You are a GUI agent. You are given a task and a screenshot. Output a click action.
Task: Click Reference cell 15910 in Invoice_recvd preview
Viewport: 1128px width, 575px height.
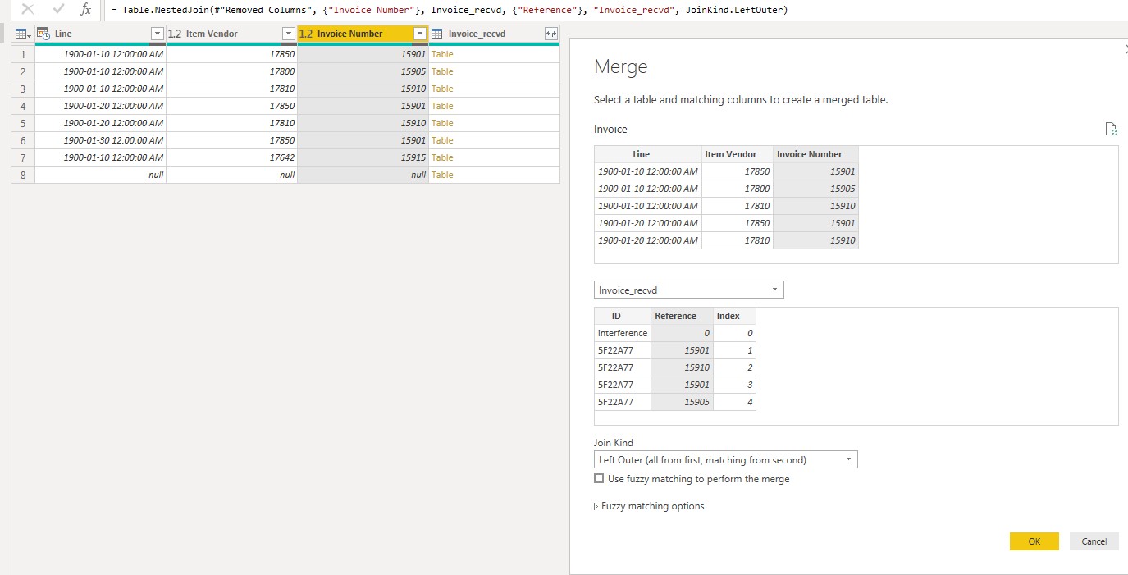click(682, 367)
